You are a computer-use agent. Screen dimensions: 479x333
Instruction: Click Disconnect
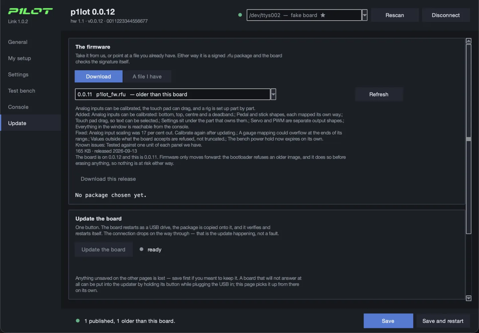[446, 15]
